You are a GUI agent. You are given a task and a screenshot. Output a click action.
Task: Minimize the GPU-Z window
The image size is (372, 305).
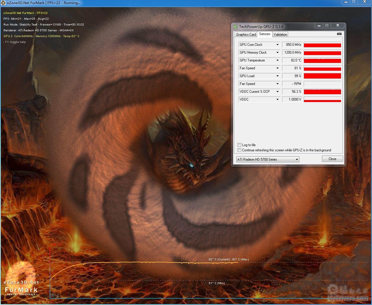[319, 26]
